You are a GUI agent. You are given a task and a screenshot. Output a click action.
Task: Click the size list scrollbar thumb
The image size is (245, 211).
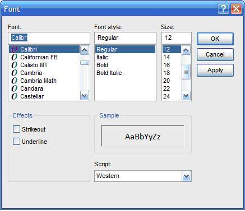(186, 72)
